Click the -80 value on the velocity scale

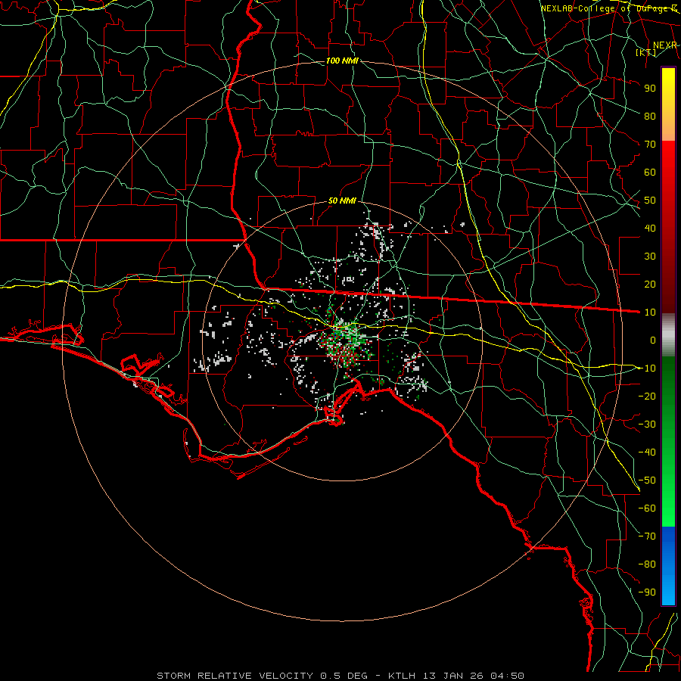[647, 564]
